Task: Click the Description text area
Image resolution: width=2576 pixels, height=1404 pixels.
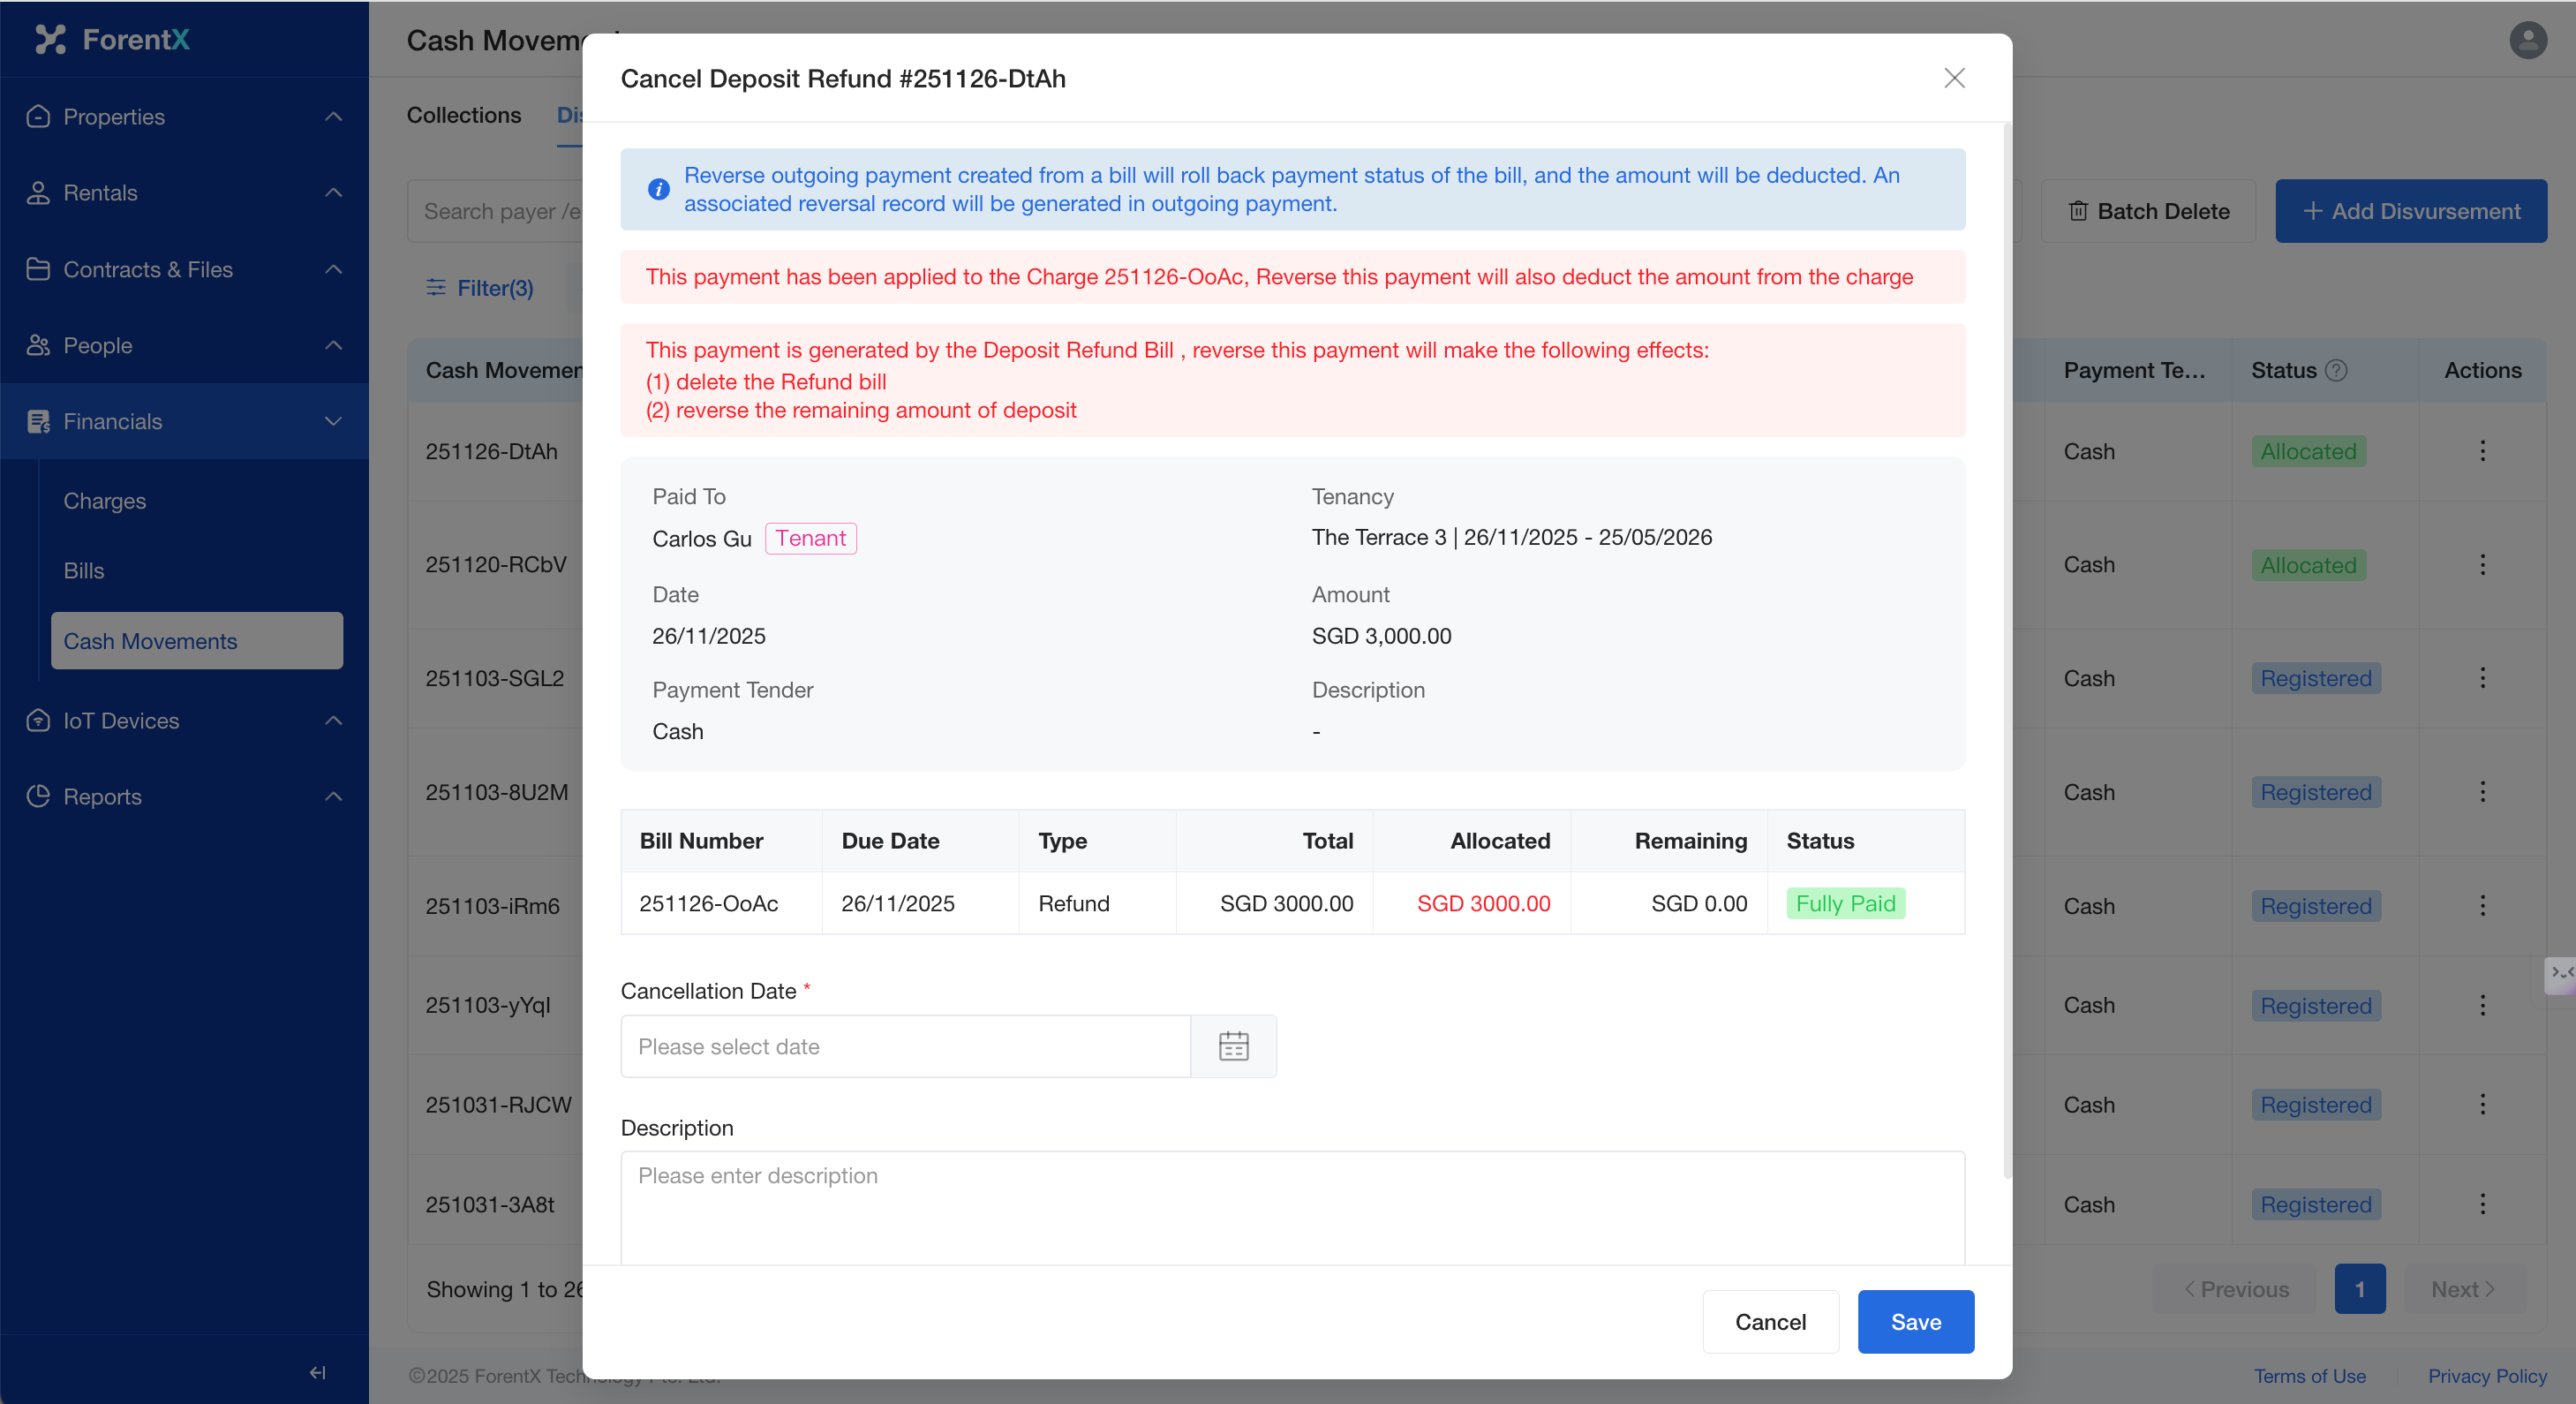Action: 1291,1205
